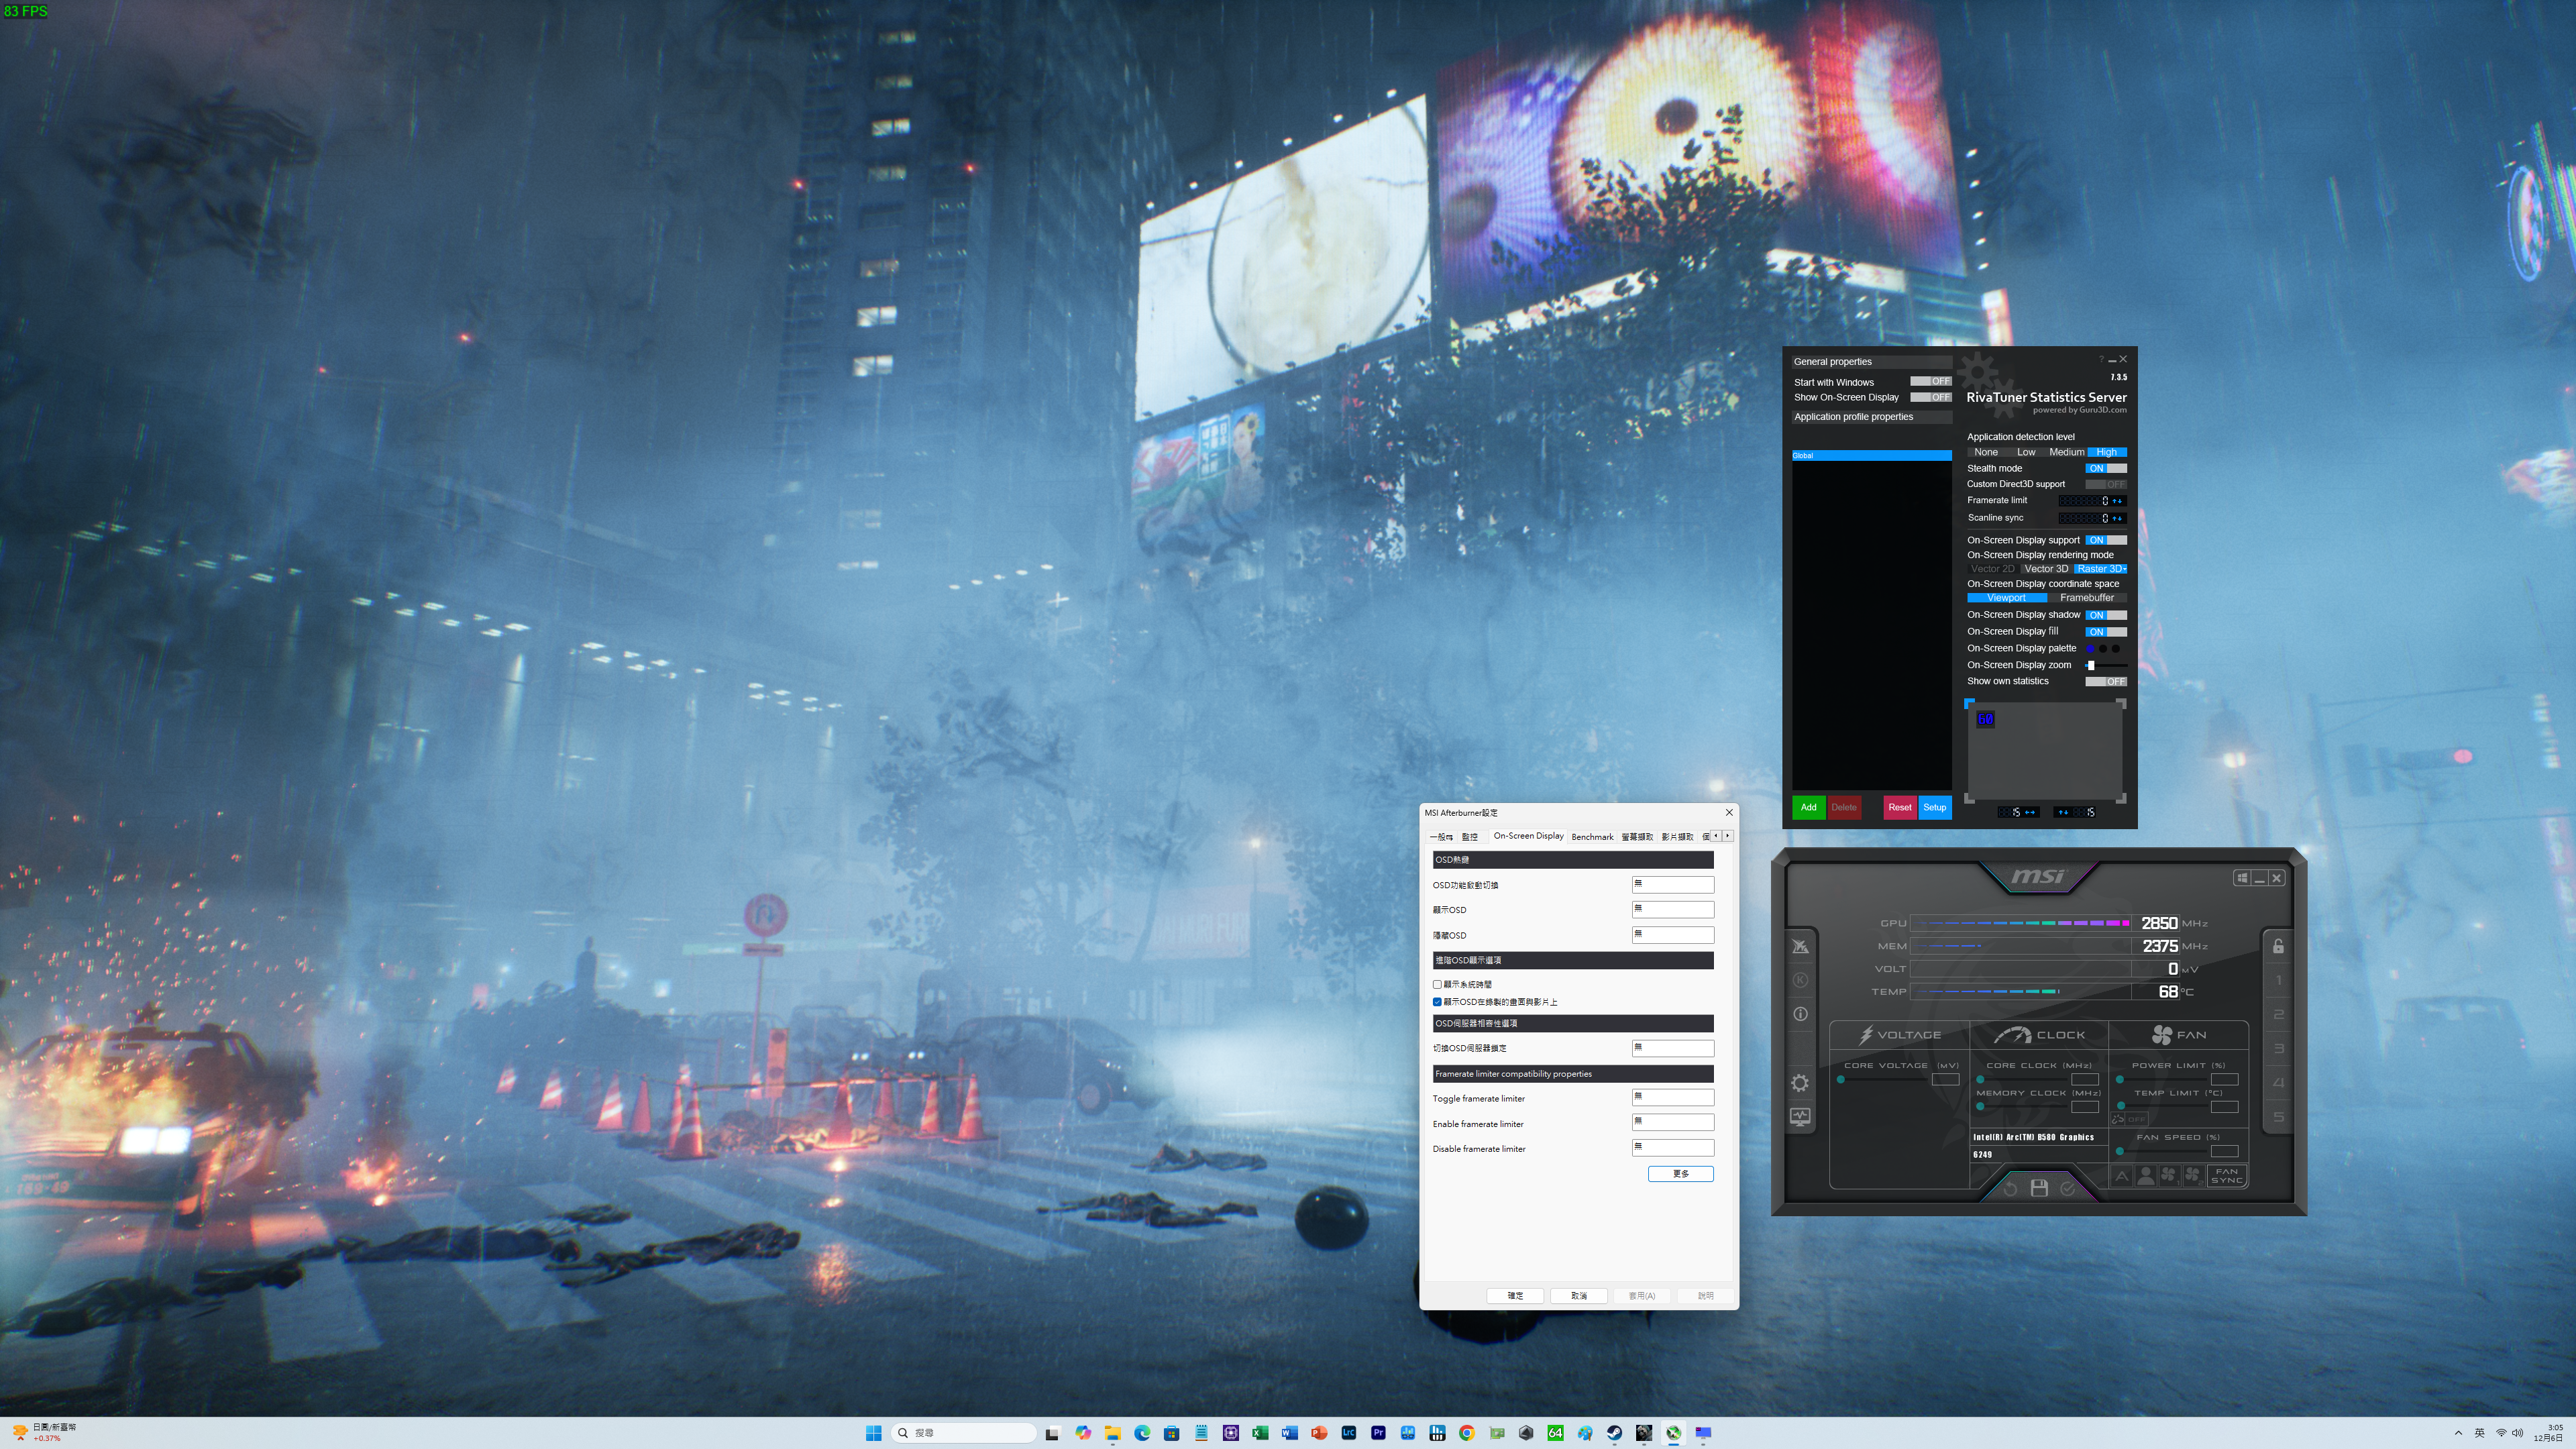Toggle On-Screen Display shadow switch

point(2105,615)
